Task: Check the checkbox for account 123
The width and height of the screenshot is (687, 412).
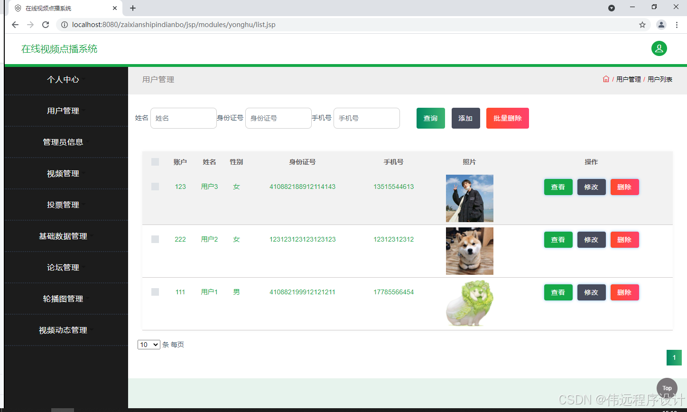Action: pos(155,187)
